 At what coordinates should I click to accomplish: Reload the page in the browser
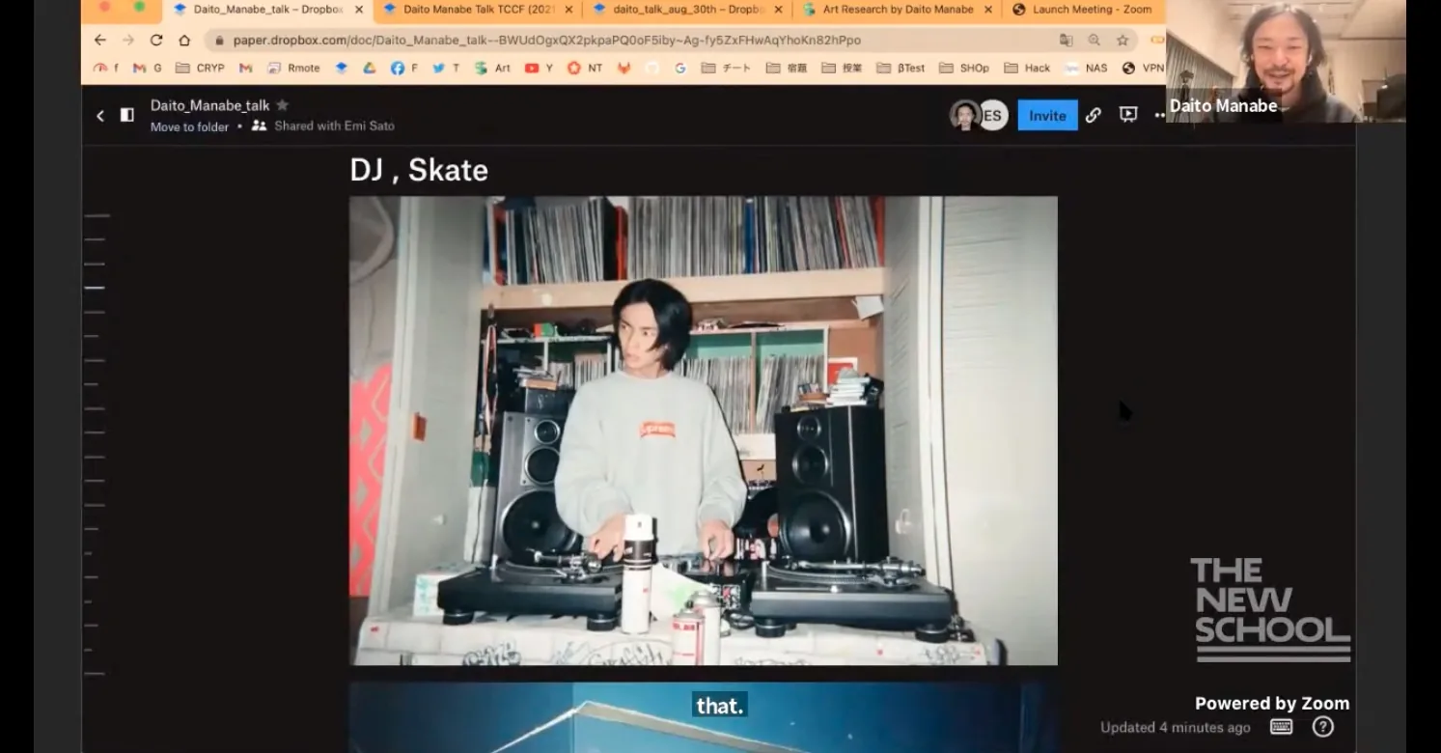[x=156, y=40]
